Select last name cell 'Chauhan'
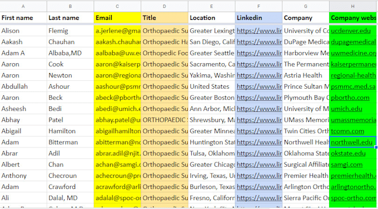378x209 pixels. tap(71, 42)
